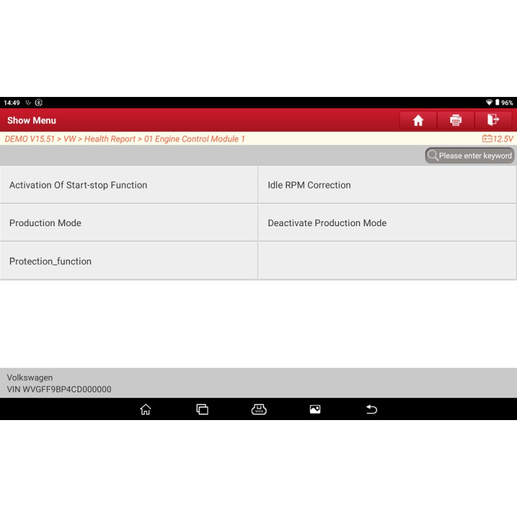This screenshot has width=517, height=517.
Task: Exit the diagnostic session via exit icon
Action: coord(493,120)
